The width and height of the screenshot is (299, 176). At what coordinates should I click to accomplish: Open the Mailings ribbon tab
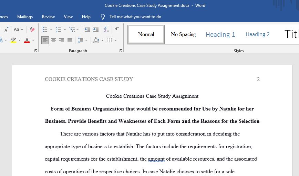pyautogui.click(x=25, y=17)
